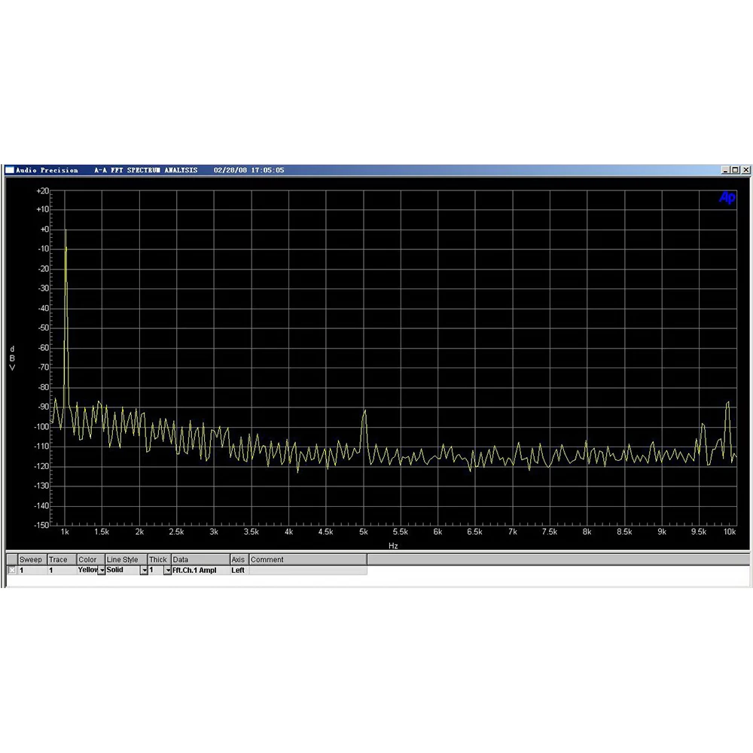Click the 7.5k frequency axis label

pyautogui.click(x=550, y=532)
